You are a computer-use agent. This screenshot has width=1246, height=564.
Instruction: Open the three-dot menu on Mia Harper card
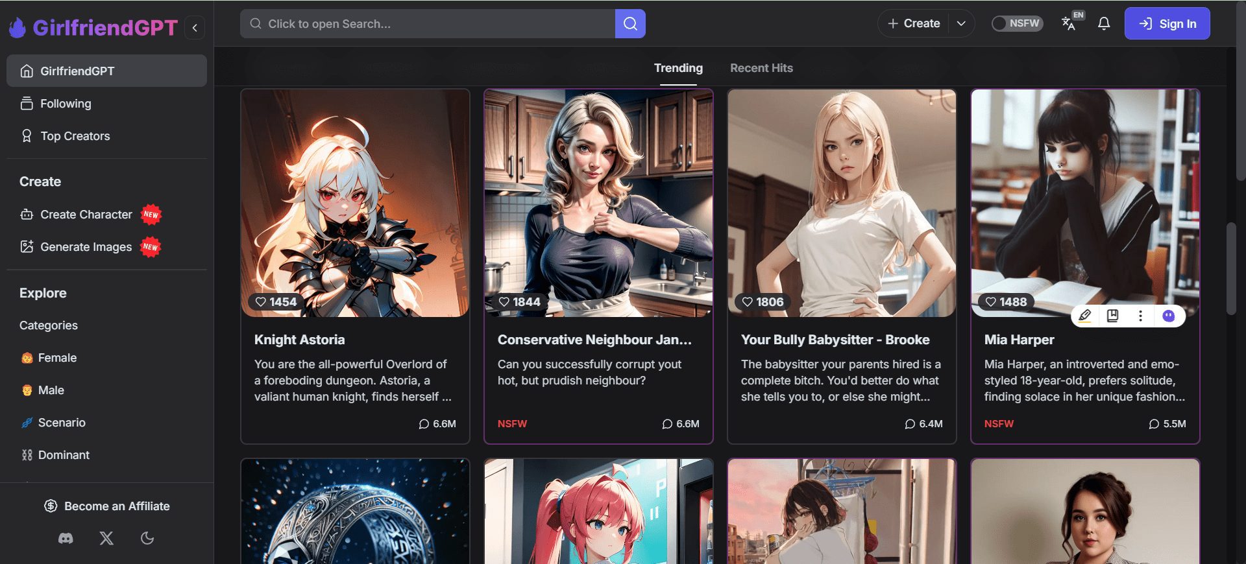[x=1140, y=316]
